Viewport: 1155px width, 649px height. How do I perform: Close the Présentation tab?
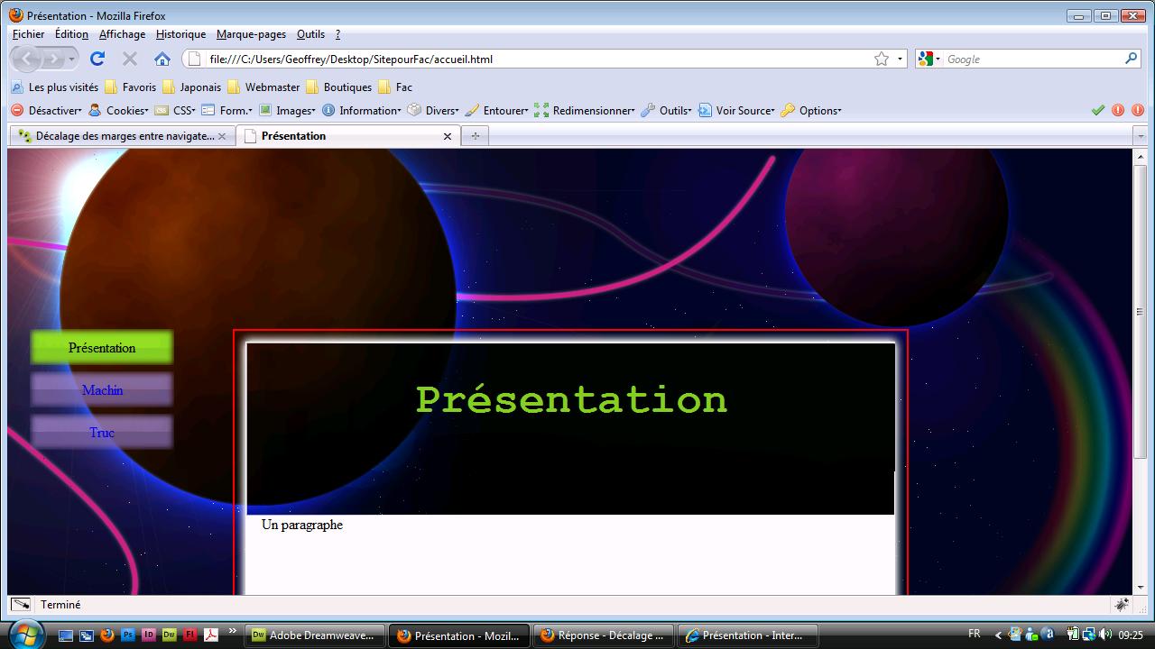(x=448, y=136)
